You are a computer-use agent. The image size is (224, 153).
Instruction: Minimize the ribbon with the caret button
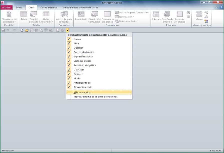tap(217, 7)
